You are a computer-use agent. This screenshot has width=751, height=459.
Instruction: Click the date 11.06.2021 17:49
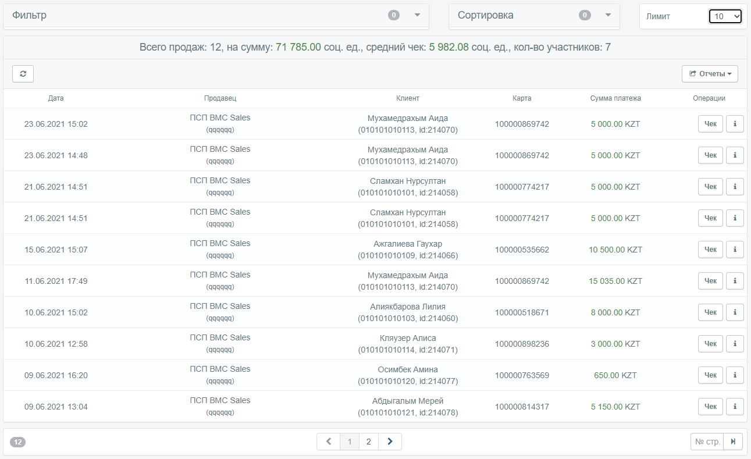pyautogui.click(x=56, y=281)
